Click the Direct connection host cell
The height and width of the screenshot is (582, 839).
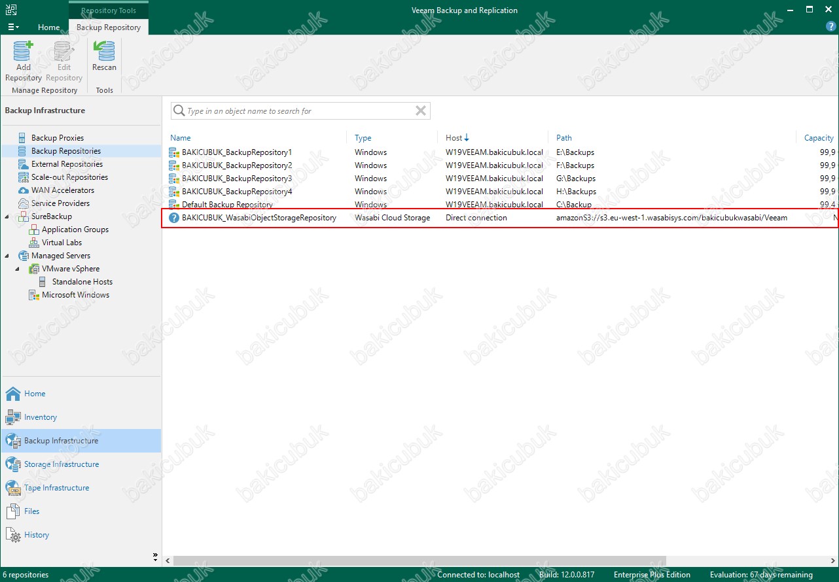476,218
